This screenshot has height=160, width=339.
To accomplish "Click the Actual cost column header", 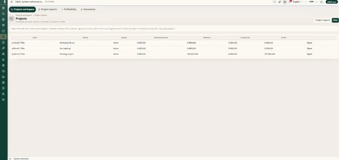I will pos(245,38).
